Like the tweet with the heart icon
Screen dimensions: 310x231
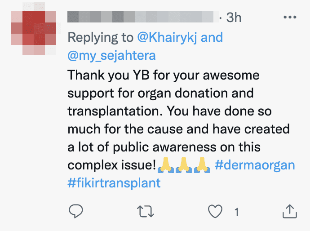pos(215,211)
